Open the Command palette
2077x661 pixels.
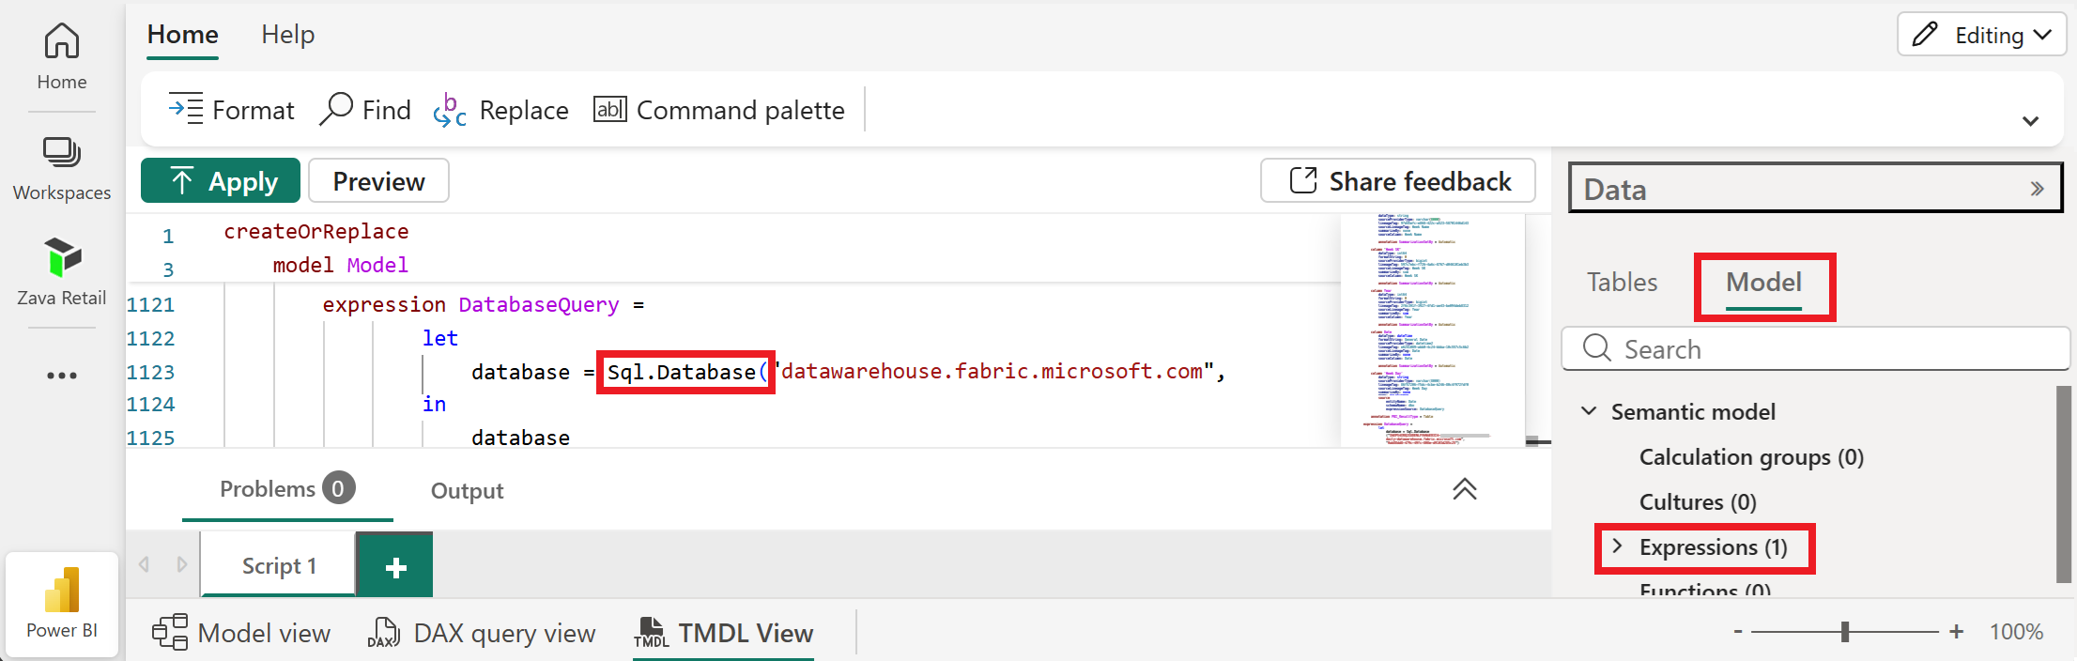720,109
